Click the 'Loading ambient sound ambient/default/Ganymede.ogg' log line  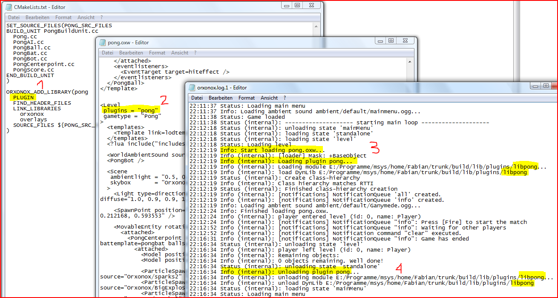tap(305, 206)
